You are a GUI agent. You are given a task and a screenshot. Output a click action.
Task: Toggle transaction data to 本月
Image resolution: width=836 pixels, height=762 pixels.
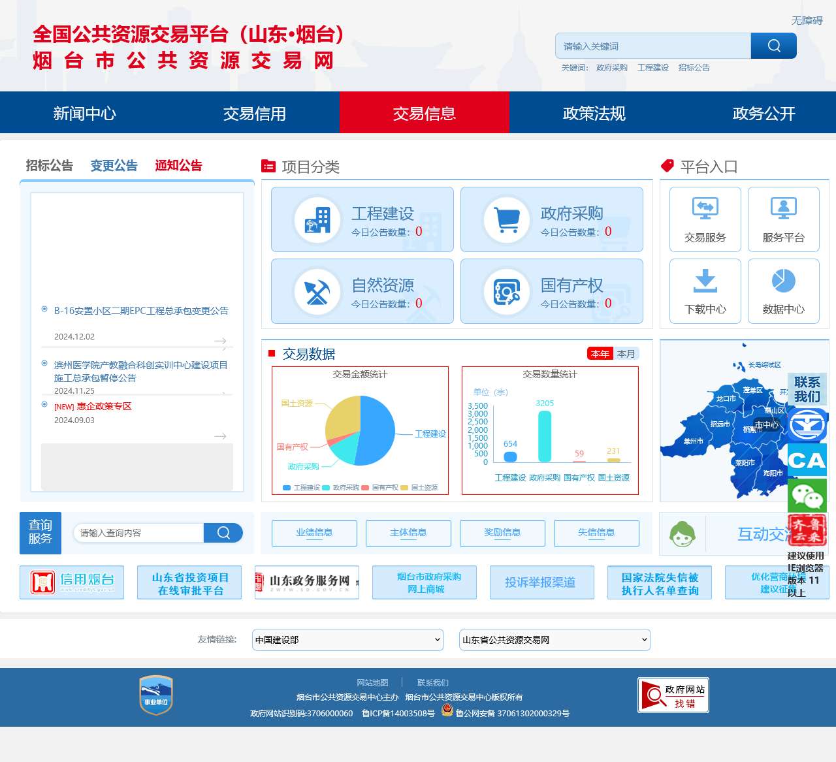point(626,354)
